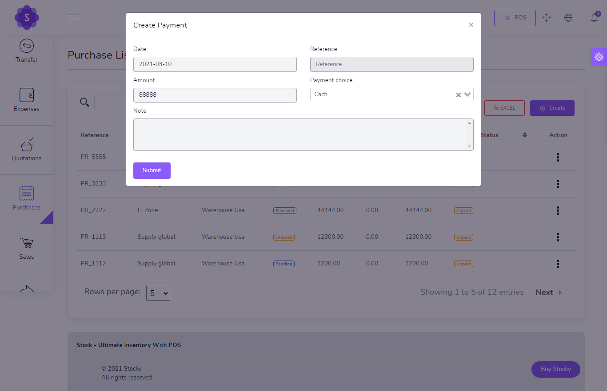Screen dimensions: 607x391
Task: Open the Expenses section in the sidebar
Action: click(x=26, y=100)
